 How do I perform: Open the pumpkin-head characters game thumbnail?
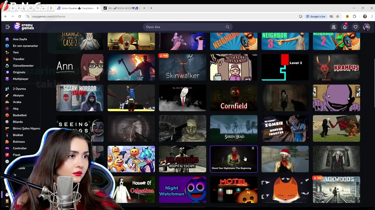coord(131,159)
